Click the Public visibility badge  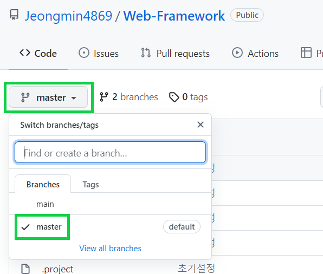[247, 15]
